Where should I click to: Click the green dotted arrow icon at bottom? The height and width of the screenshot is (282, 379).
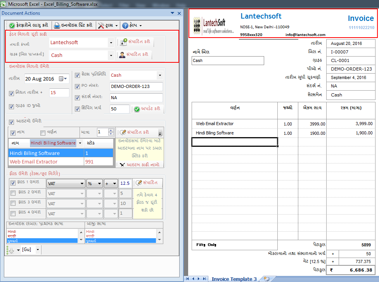(x=10, y=250)
